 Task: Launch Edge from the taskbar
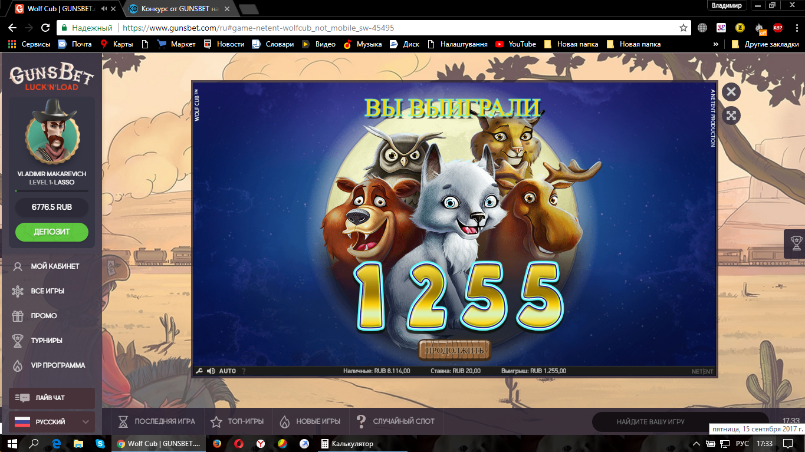point(57,444)
